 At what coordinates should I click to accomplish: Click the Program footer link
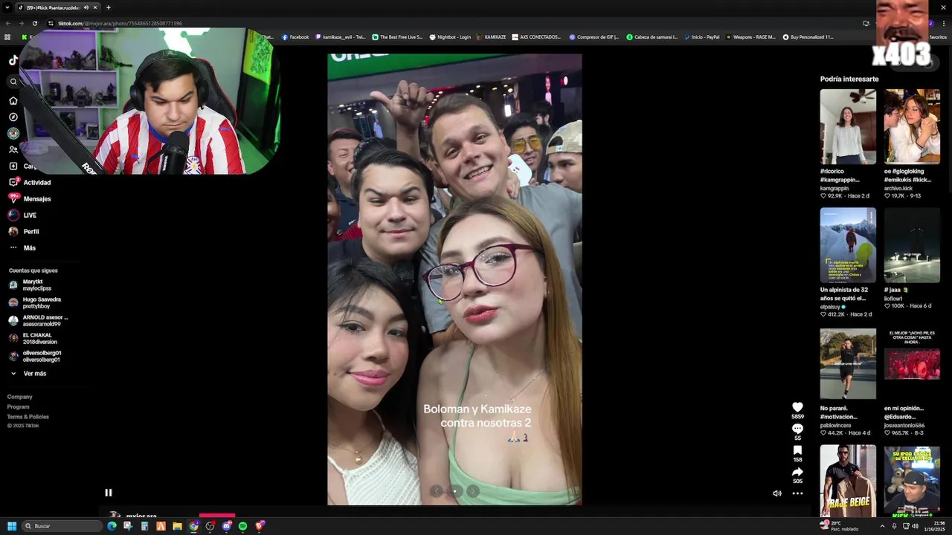pyautogui.click(x=19, y=406)
